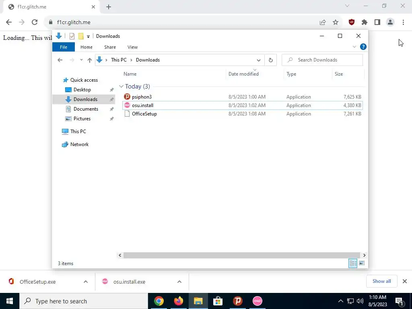Open the OfficeSetup.exe download options caret
Image resolution: width=412 pixels, height=309 pixels.
pyautogui.click(x=86, y=282)
